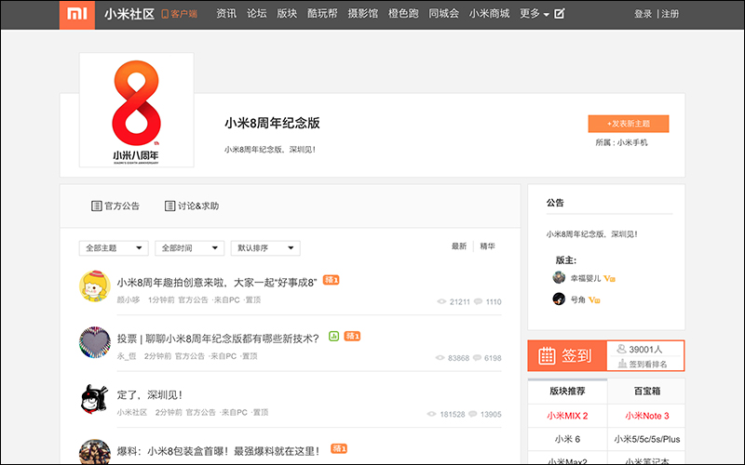Click the views eye icon beside 21211
This screenshot has height=465, width=745.
(x=441, y=301)
